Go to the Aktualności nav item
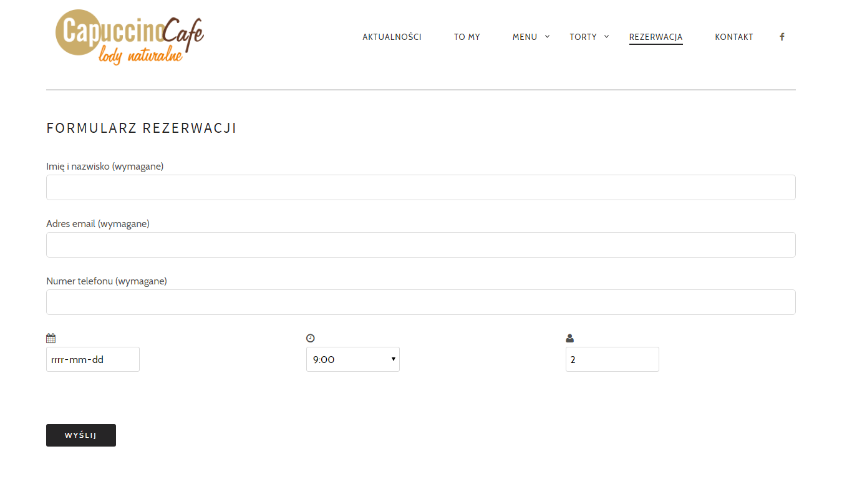842x479 pixels. [392, 37]
